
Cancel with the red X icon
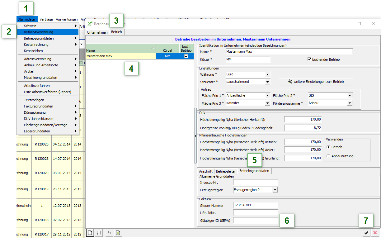[x=375, y=233]
